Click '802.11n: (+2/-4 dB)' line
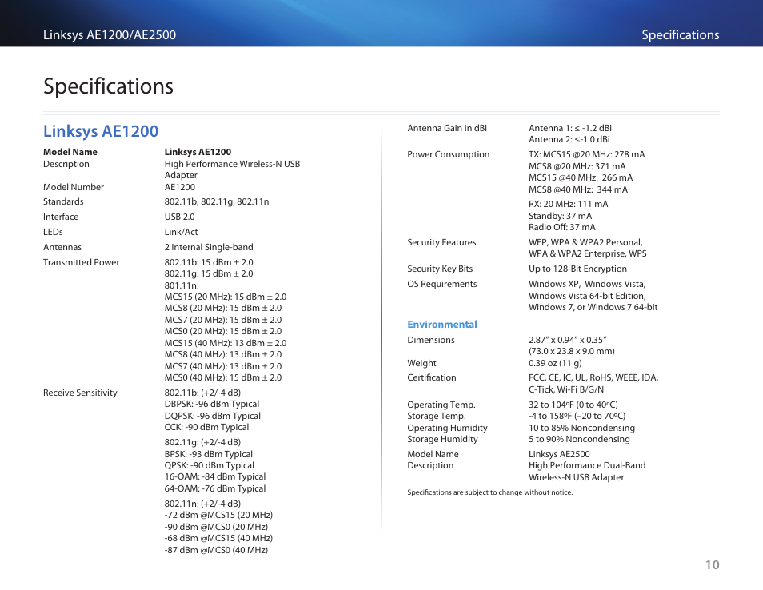The width and height of the screenshot is (763, 590). 202,504
